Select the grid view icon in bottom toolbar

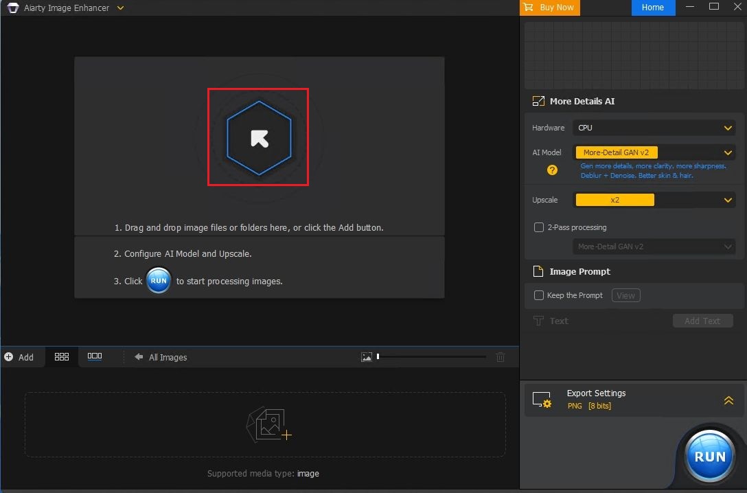pos(61,356)
